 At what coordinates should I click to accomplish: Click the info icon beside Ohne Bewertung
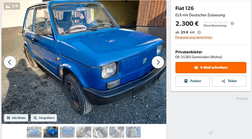[232, 23]
